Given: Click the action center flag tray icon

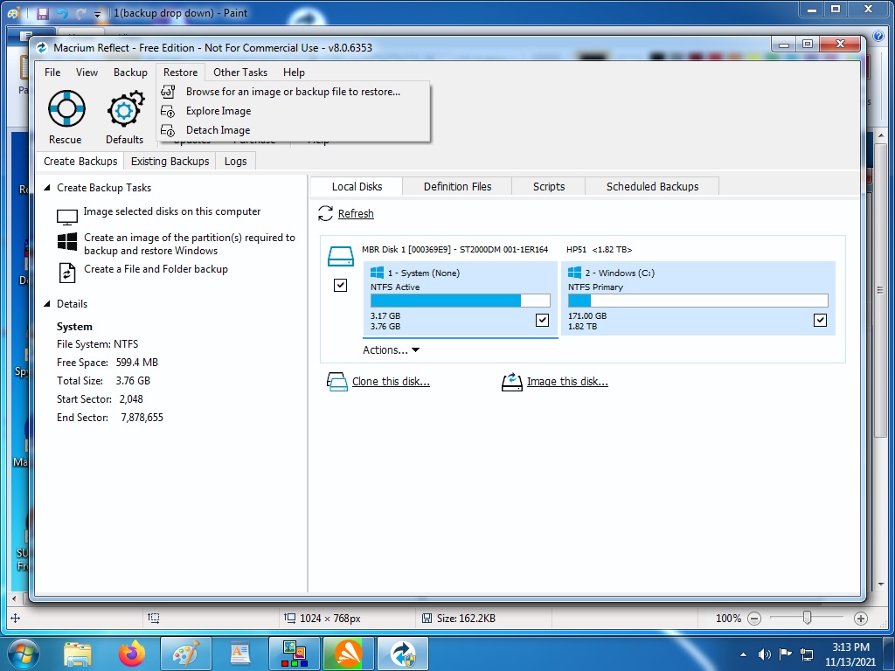Looking at the screenshot, I should point(785,654).
